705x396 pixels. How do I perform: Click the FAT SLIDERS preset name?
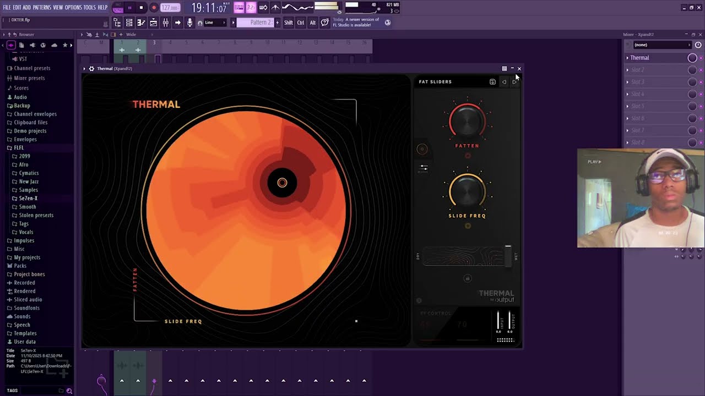pos(435,82)
